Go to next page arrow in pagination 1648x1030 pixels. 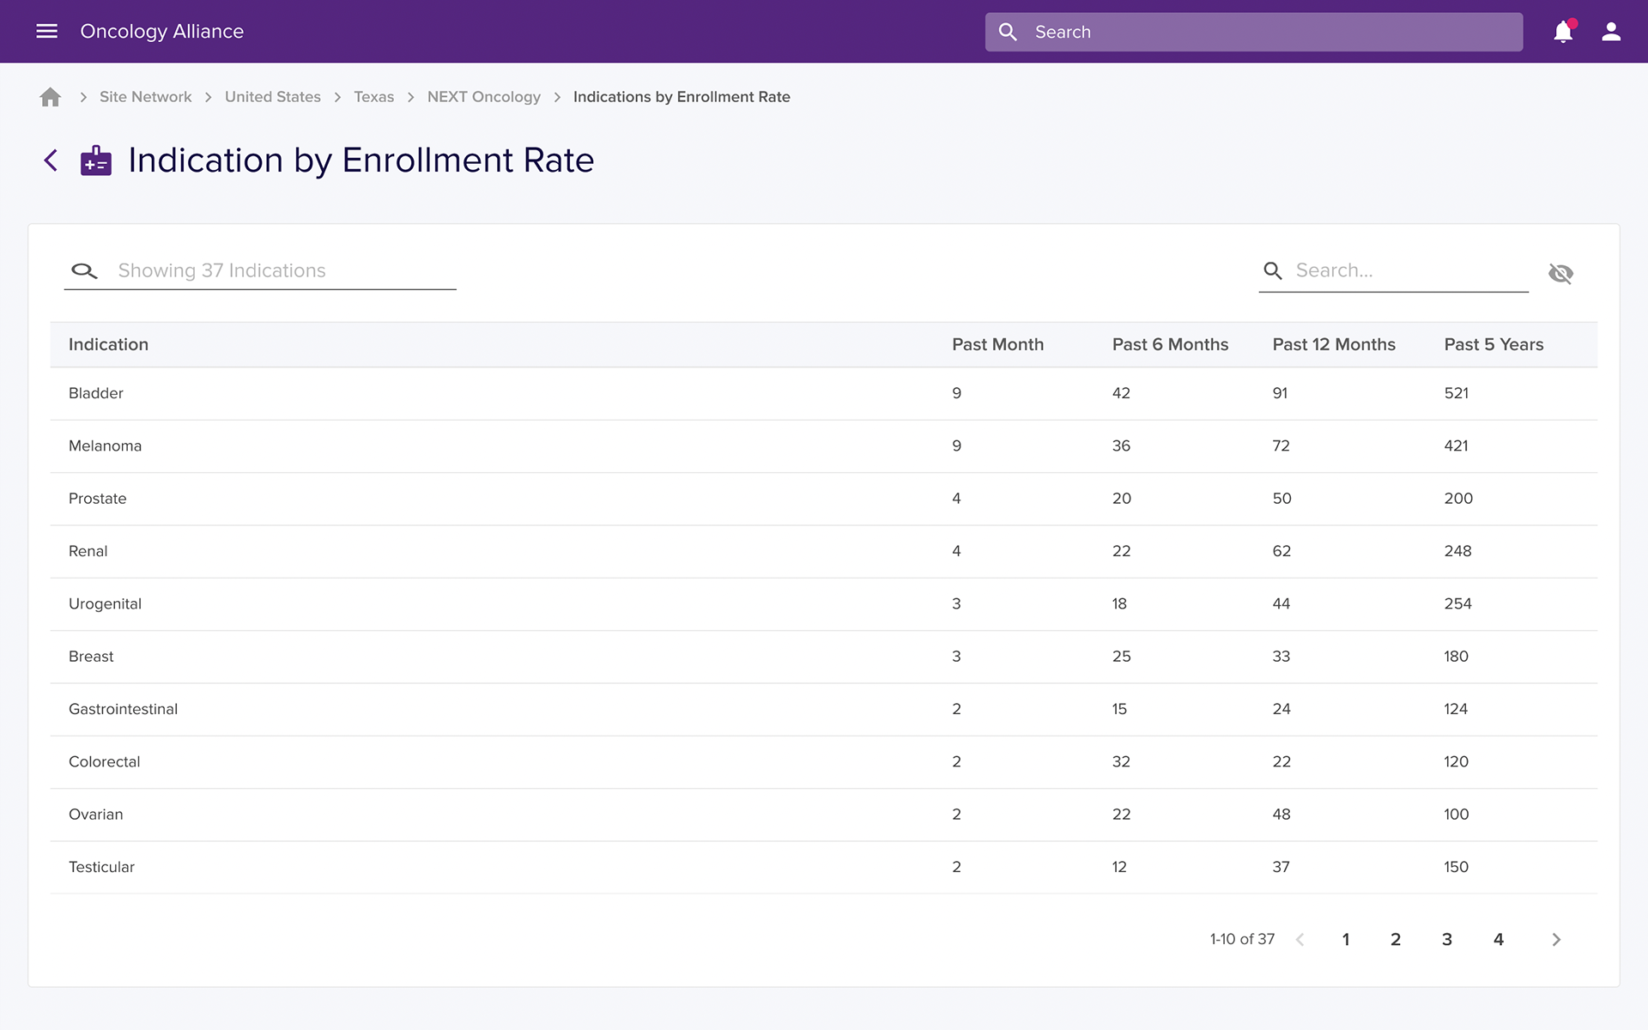[x=1556, y=939]
